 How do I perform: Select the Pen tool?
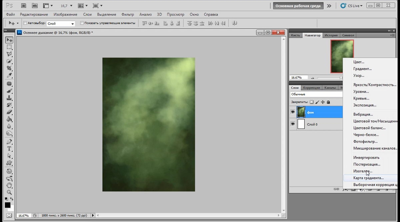click(x=9, y=142)
